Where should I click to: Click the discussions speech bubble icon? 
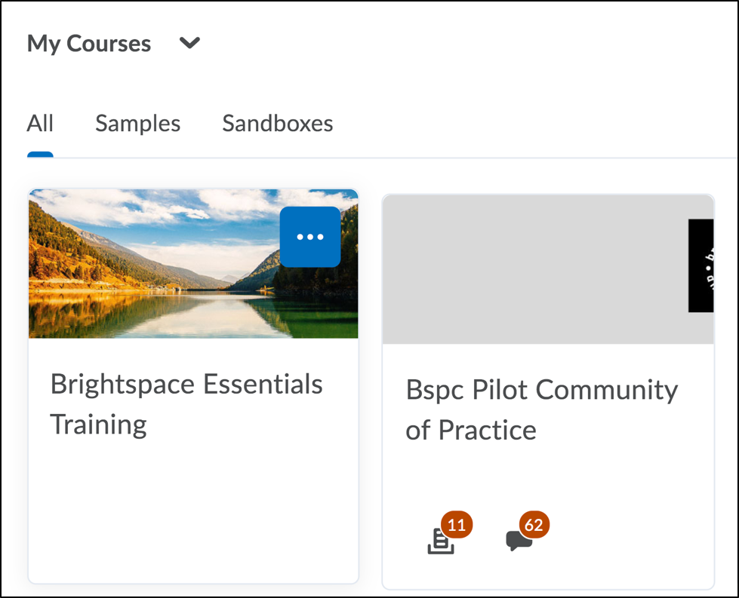point(518,541)
